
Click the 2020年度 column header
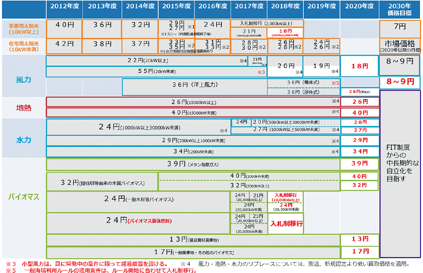[x=360, y=10]
